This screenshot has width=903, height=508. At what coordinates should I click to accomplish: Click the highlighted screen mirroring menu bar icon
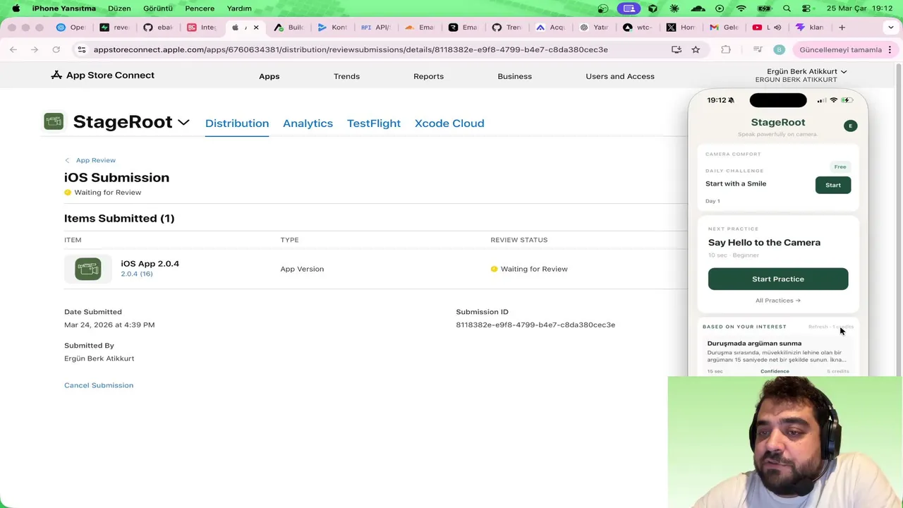tap(629, 8)
